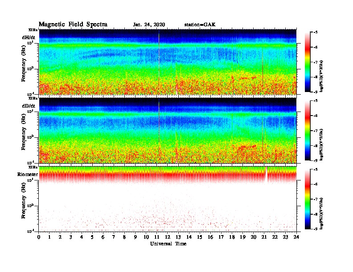Click hour tick label "17" on the time axis
This screenshot has height=272, width=353.
[222, 237]
